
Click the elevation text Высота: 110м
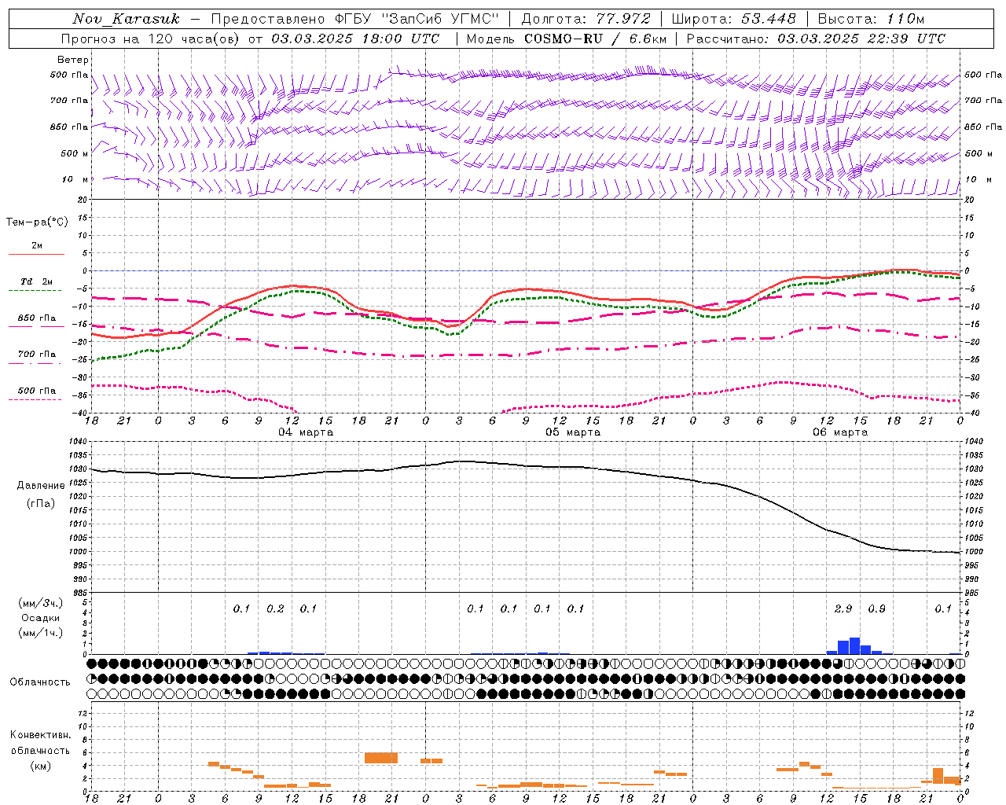pyautogui.click(x=872, y=19)
